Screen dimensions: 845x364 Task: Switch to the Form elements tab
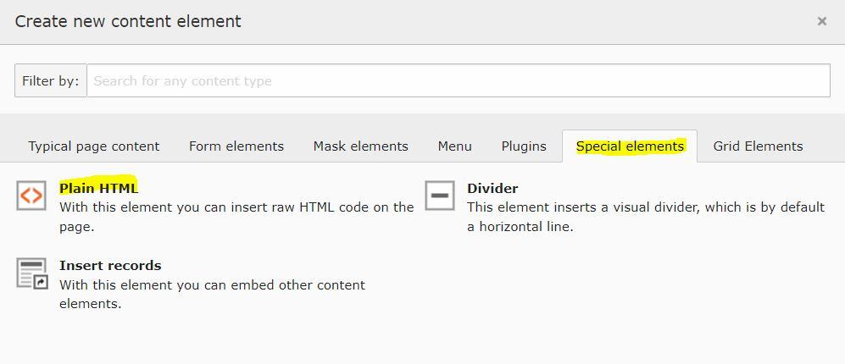236,146
